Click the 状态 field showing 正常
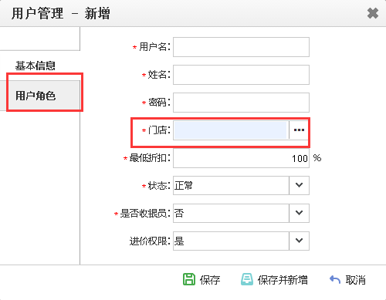 pos(231,185)
